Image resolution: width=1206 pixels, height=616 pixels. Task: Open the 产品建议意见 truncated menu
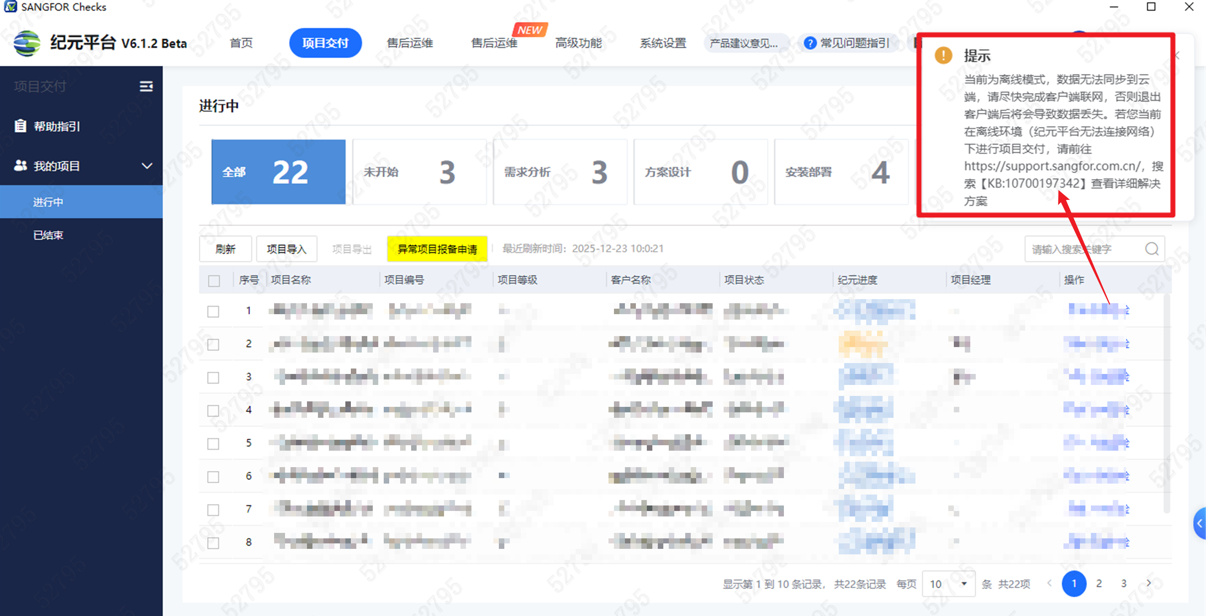(x=743, y=43)
